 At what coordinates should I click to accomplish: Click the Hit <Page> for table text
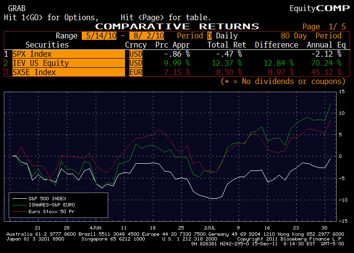pos(166,18)
